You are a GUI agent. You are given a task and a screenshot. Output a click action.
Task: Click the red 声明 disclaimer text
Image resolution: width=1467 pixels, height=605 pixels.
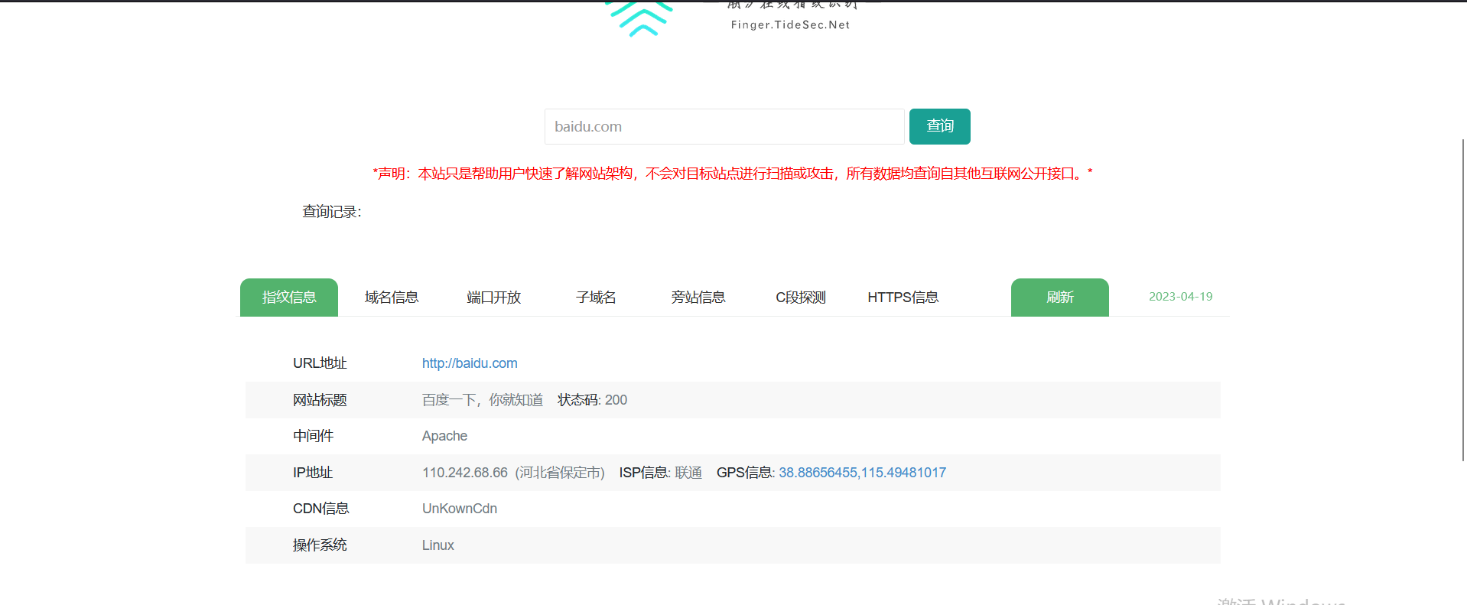tap(733, 174)
